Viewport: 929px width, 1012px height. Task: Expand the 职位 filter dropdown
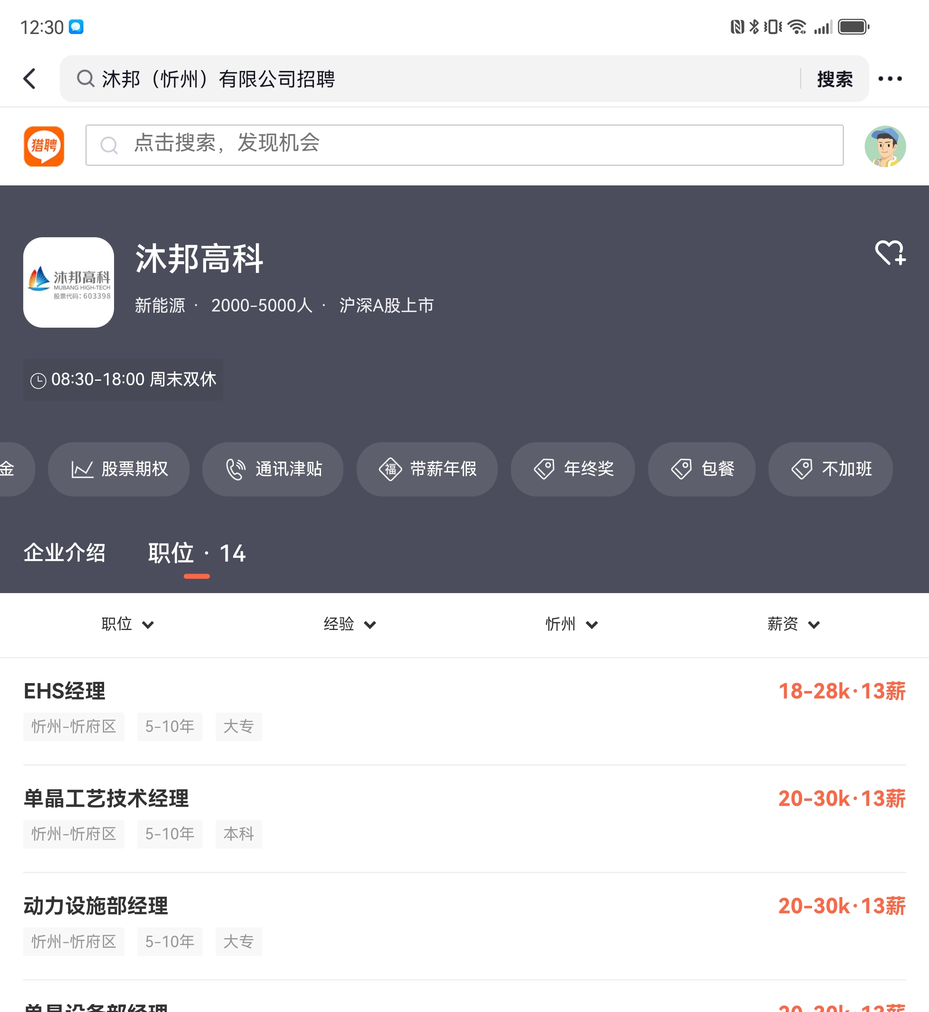127,624
